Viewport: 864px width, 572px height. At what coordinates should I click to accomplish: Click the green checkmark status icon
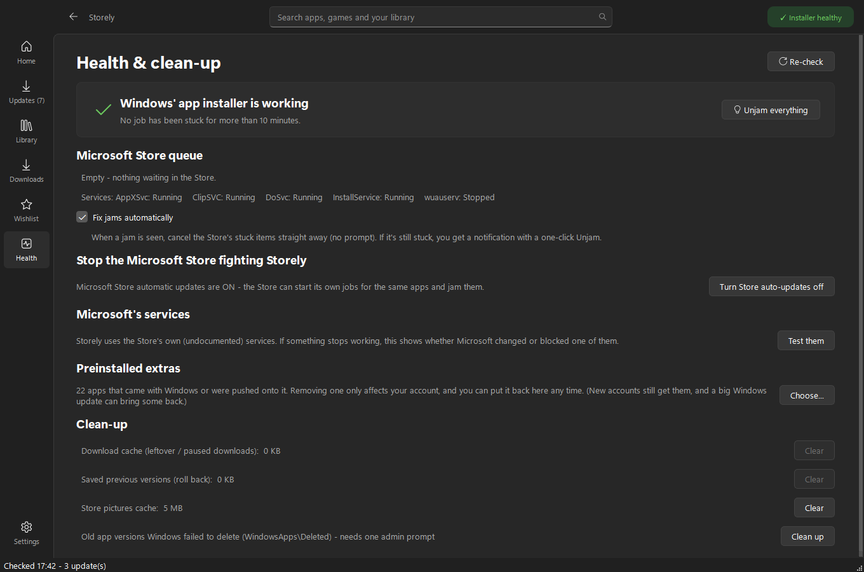point(103,110)
